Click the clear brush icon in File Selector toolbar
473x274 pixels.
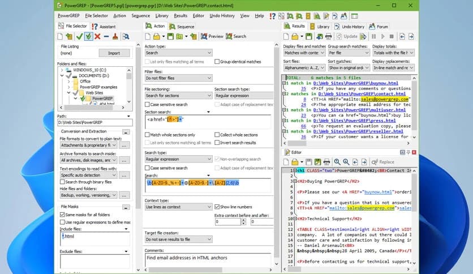click(x=115, y=36)
